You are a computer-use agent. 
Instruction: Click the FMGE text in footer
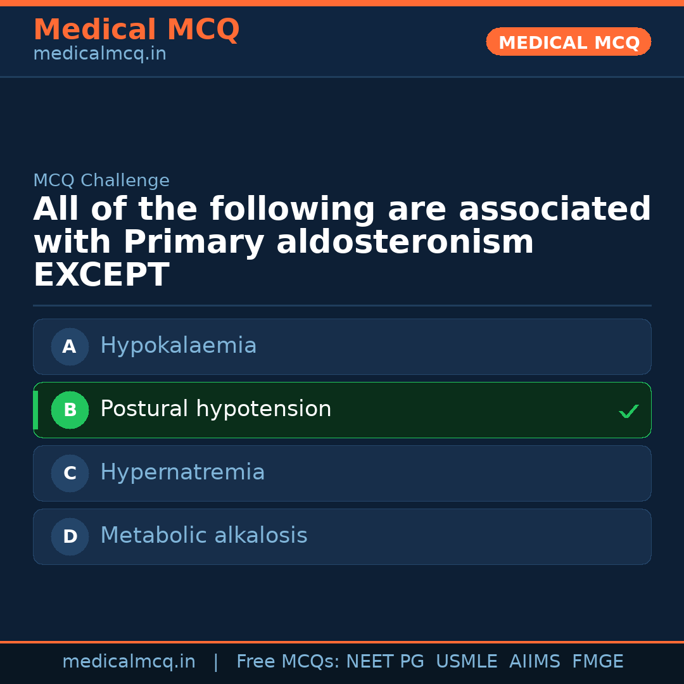coord(597,662)
